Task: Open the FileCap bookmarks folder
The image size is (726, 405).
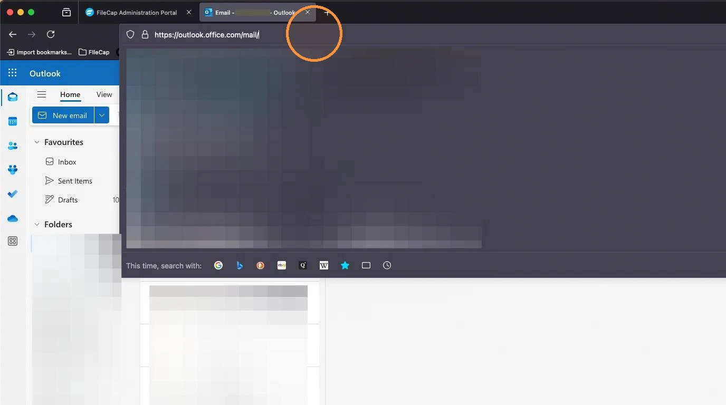Action: 94,52
